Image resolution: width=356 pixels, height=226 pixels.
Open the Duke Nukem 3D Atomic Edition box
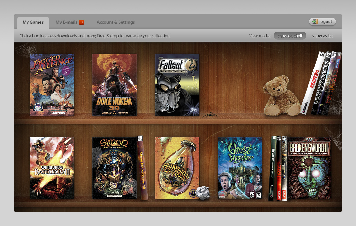click(114, 85)
